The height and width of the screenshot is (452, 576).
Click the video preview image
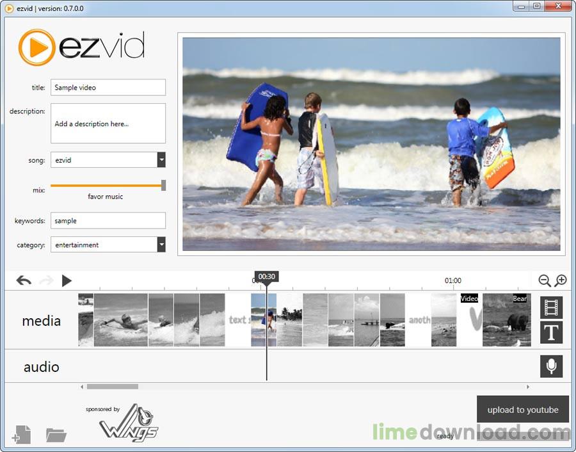point(371,144)
